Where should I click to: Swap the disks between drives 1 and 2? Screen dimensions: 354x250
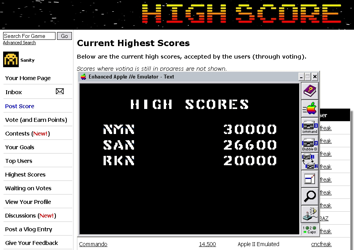tap(310, 161)
